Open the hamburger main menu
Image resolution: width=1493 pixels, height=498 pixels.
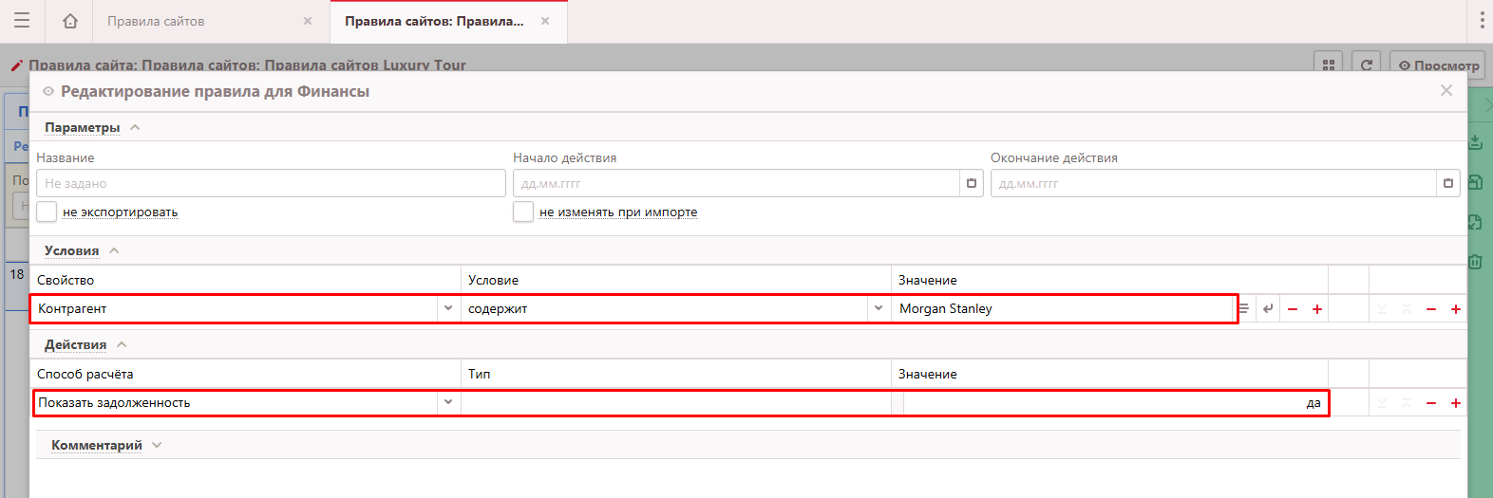pyautogui.click(x=21, y=21)
